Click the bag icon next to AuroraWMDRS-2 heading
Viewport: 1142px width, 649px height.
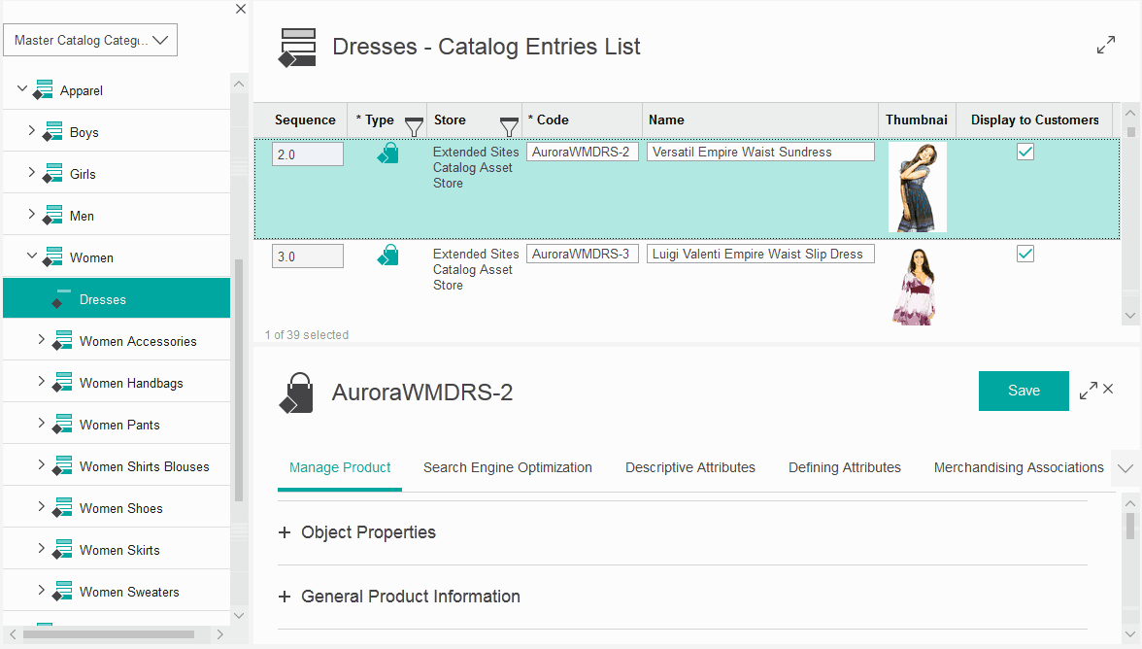pyautogui.click(x=296, y=391)
